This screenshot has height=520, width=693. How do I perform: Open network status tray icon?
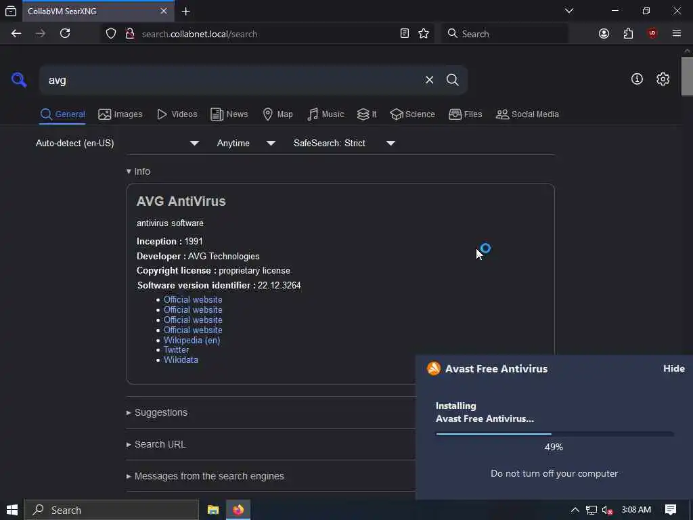591,511
